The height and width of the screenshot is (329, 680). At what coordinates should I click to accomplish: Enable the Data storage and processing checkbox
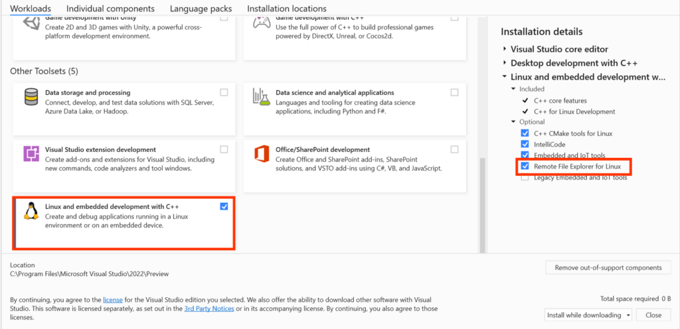coord(224,92)
